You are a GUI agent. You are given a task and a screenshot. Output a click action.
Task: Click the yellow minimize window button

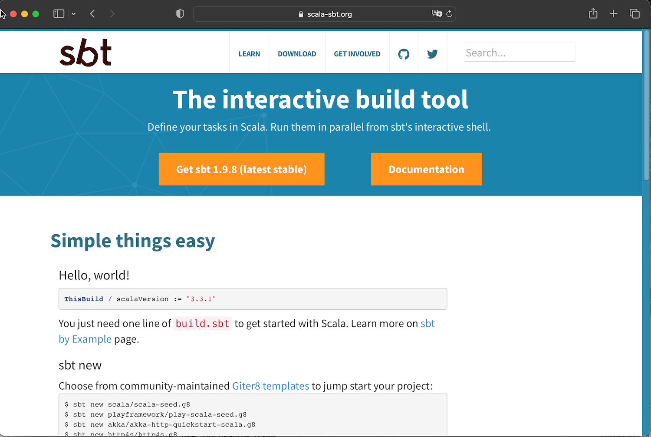click(24, 14)
